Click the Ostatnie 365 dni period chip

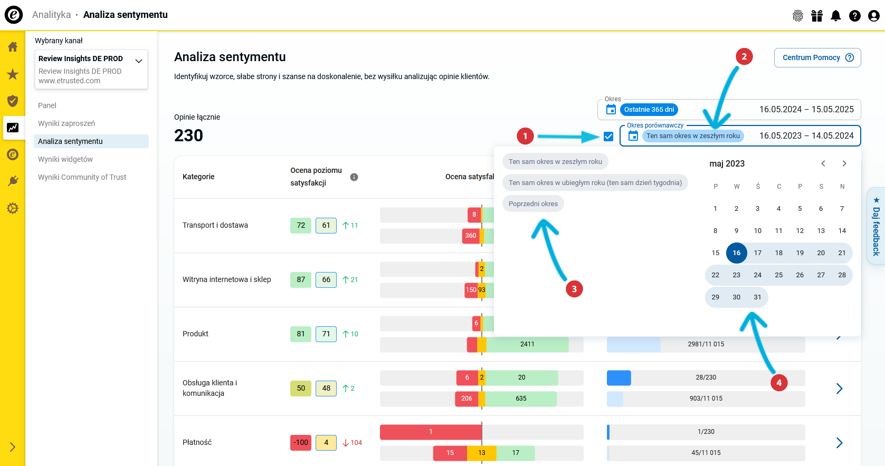[649, 110]
